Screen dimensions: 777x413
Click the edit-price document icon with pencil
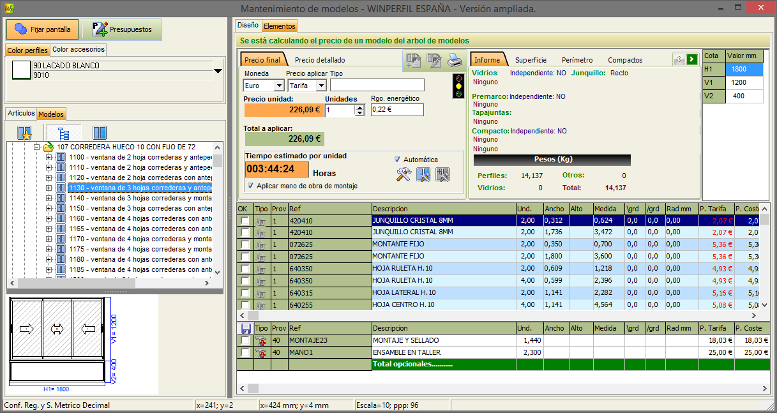[x=434, y=61]
